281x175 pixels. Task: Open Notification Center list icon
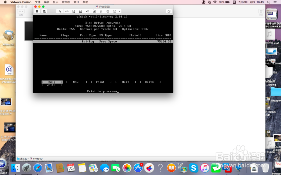(x=275, y=2)
